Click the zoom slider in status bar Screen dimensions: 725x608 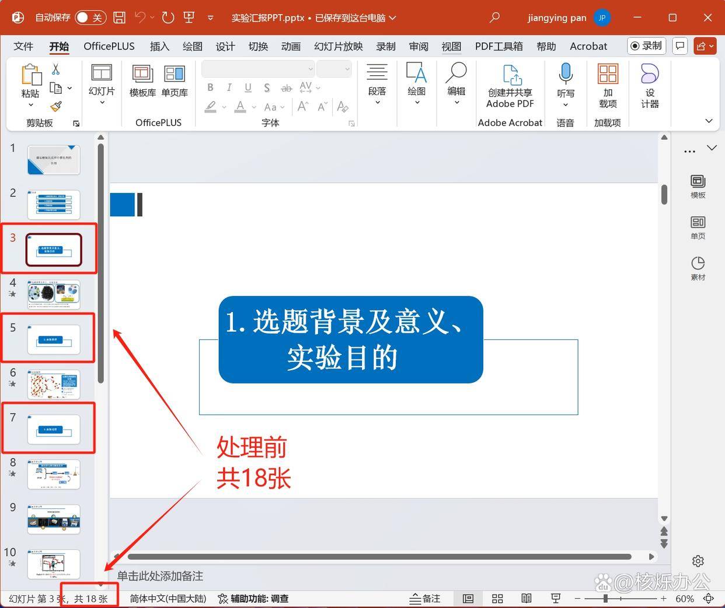click(606, 599)
